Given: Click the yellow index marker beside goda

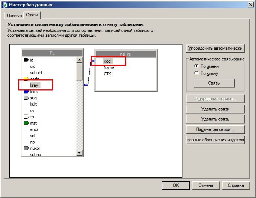Looking at the screenshot, I should click(26, 79).
